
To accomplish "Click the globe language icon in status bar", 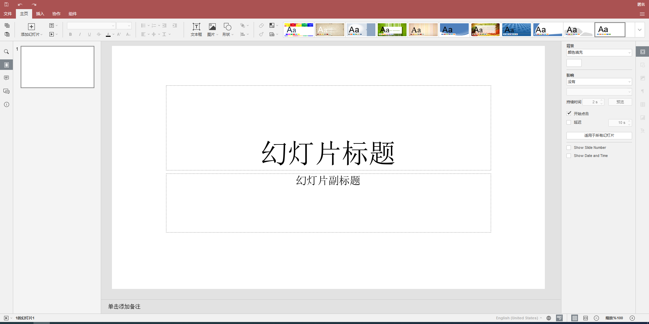I will [549, 318].
